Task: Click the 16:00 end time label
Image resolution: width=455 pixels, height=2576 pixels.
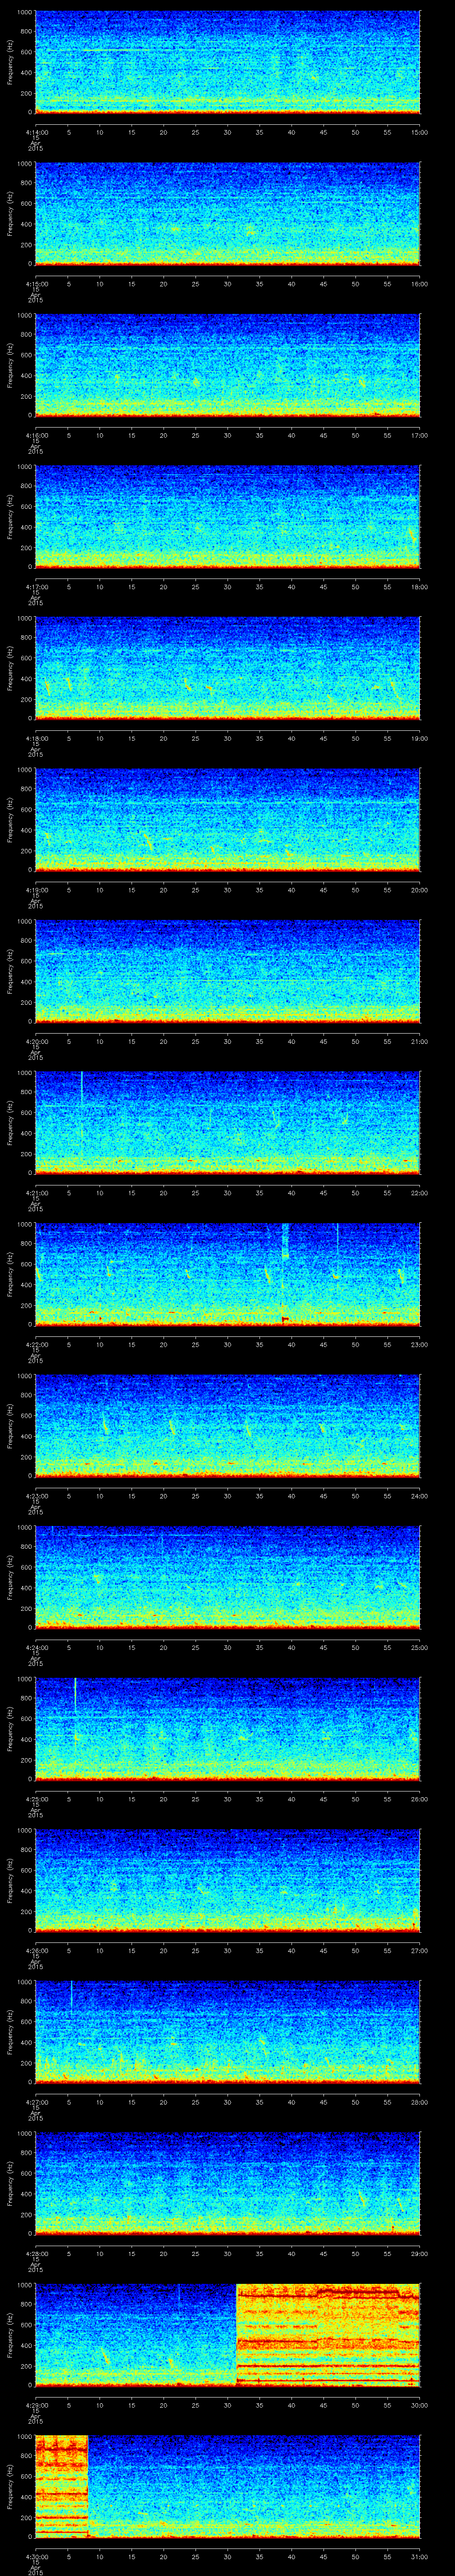Action: pos(419,284)
